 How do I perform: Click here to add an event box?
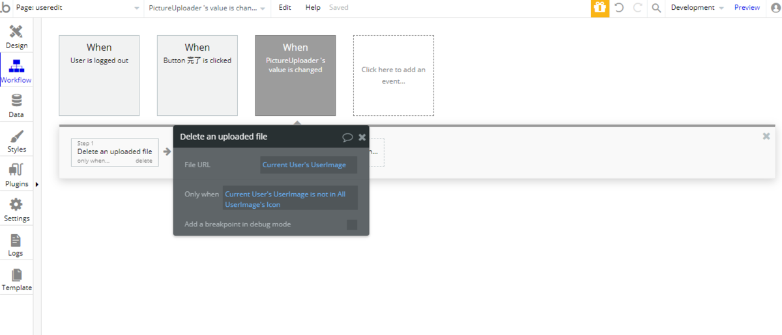pos(394,75)
